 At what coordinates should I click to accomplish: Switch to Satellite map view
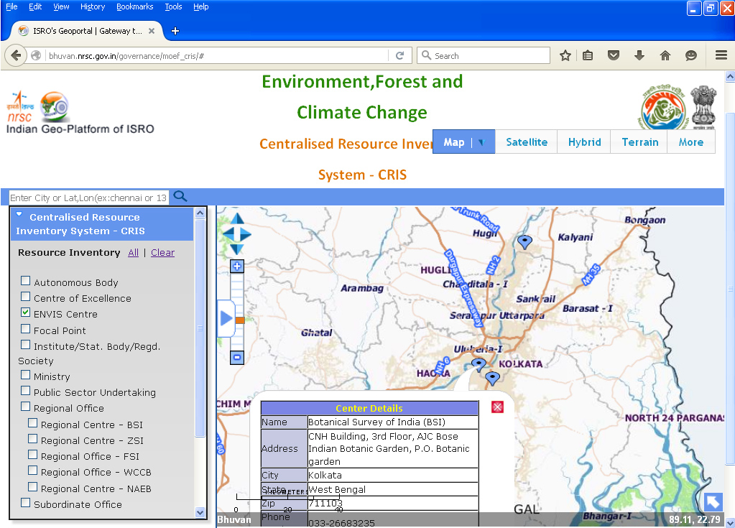coord(527,142)
